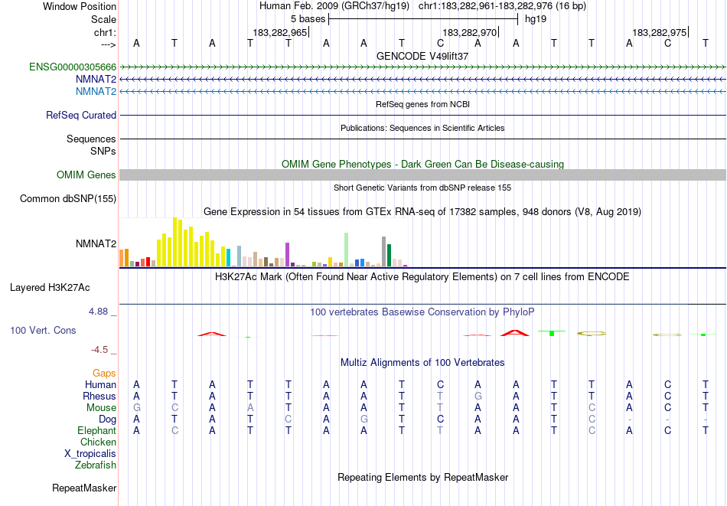Click Publications: Sequences in Scientific Articles title
The image size is (727, 506).
pos(422,128)
